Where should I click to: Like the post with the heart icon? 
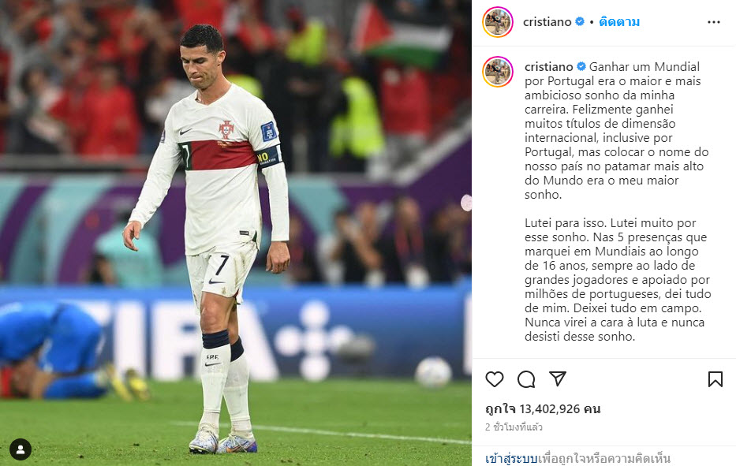pyautogui.click(x=495, y=379)
